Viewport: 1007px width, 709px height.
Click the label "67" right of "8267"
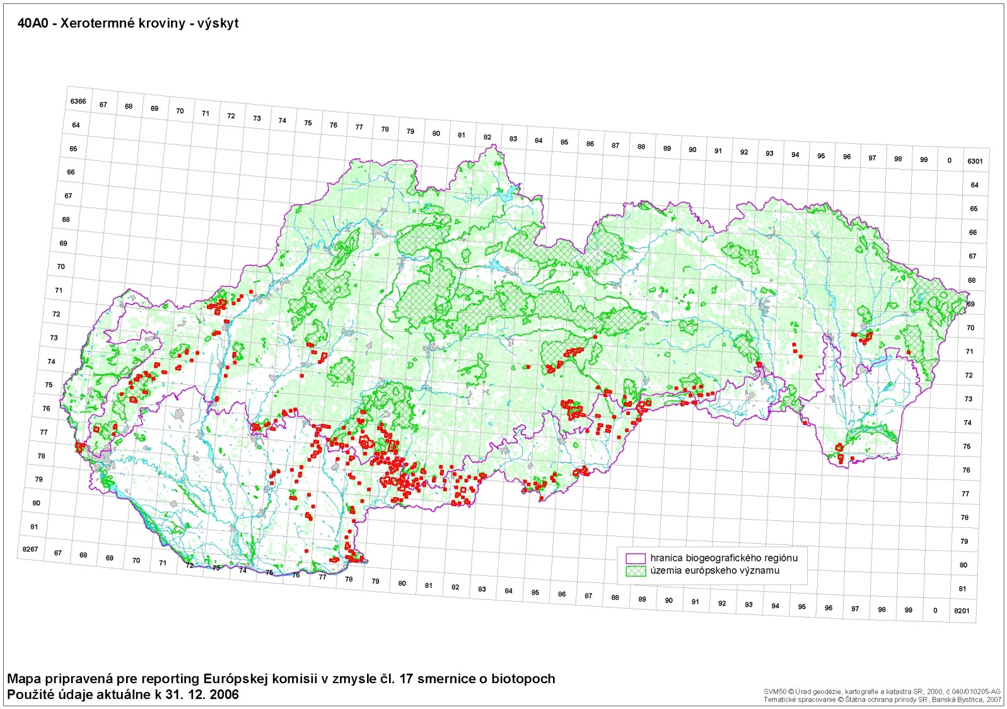pos(58,553)
